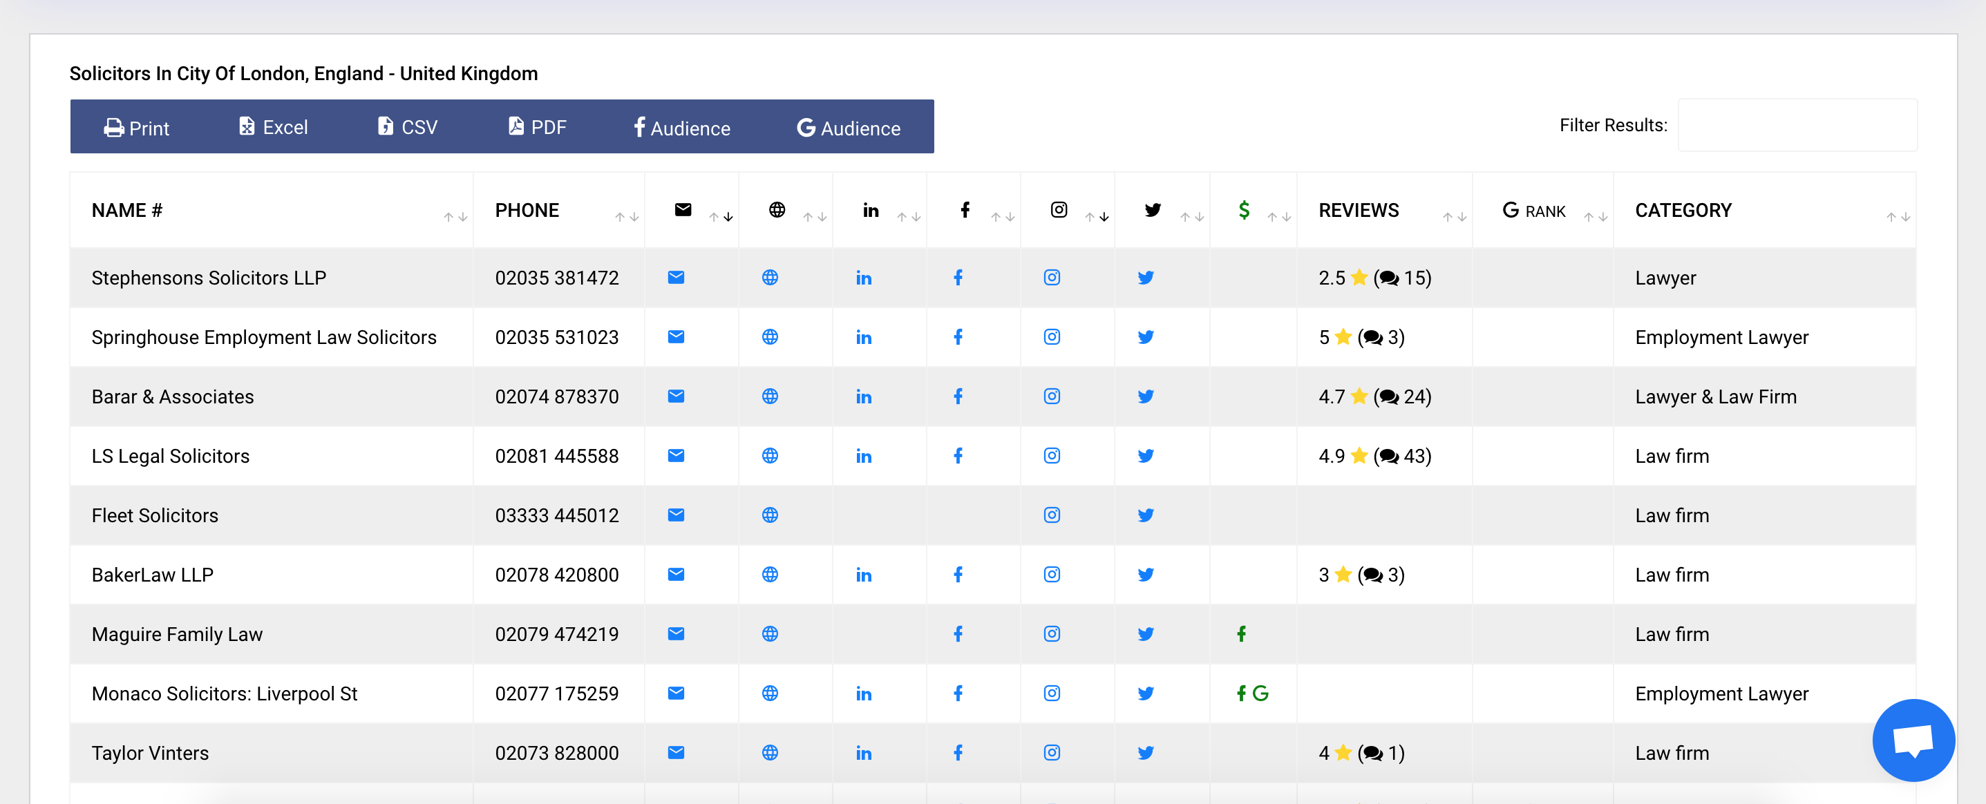Open Stephensons Solicitors LLP email icon
Image resolution: width=1986 pixels, height=804 pixels.
click(675, 278)
